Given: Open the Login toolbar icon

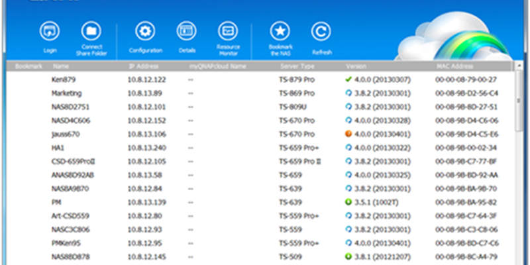Looking at the screenshot, I should coord(50,31).
